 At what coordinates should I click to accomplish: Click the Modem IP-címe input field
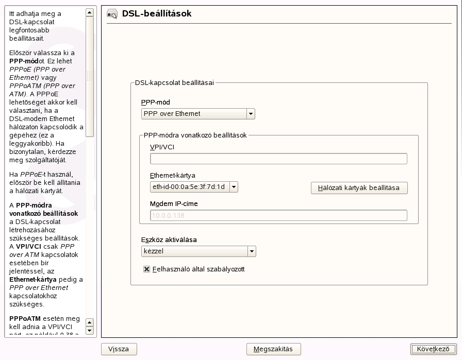(x=278, y=216)
